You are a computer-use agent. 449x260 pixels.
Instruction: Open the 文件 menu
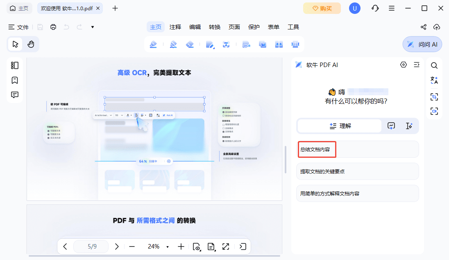(x=18, y=27)
